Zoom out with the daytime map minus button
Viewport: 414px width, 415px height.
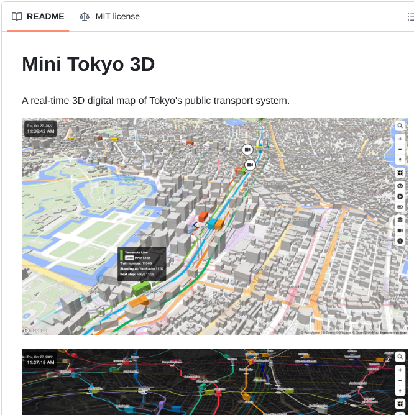[400, 149]
